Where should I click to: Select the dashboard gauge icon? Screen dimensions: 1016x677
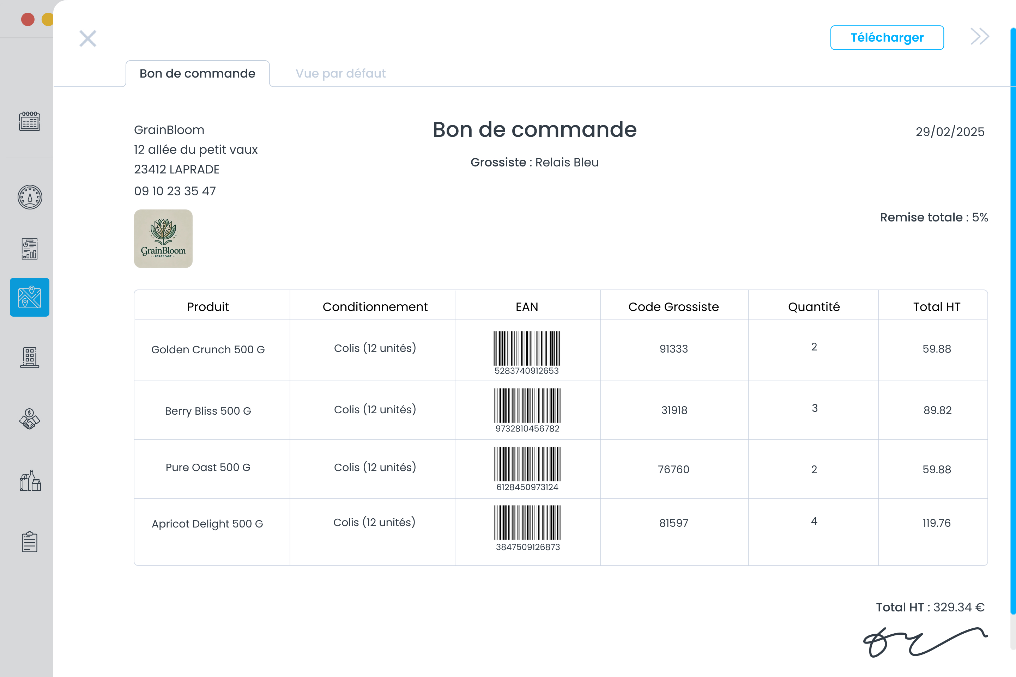point(29,196)
